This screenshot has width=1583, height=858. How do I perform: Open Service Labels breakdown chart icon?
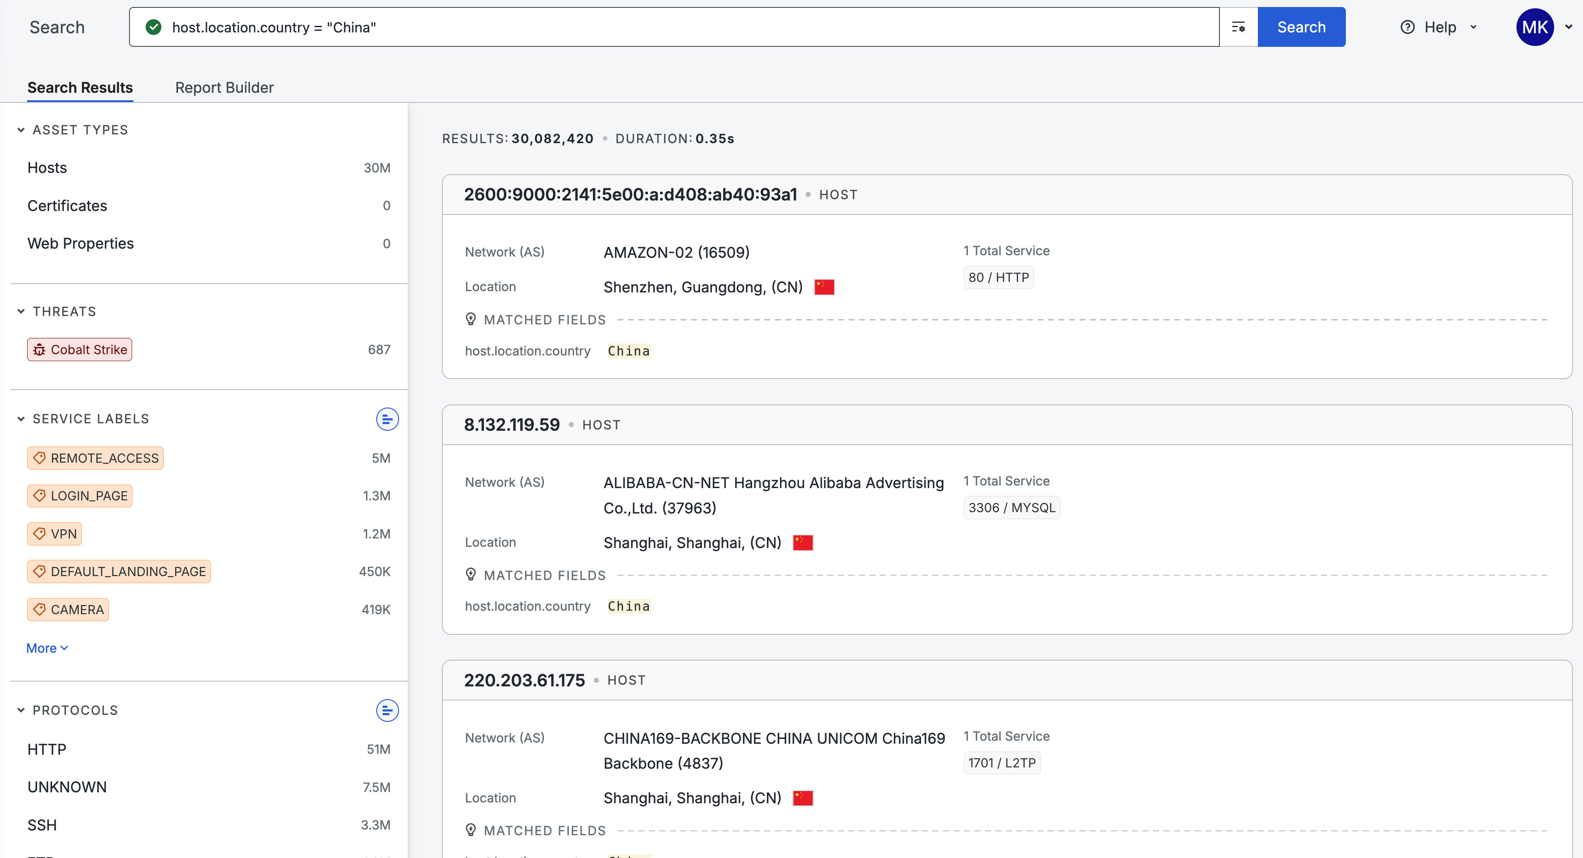point(387,419)
